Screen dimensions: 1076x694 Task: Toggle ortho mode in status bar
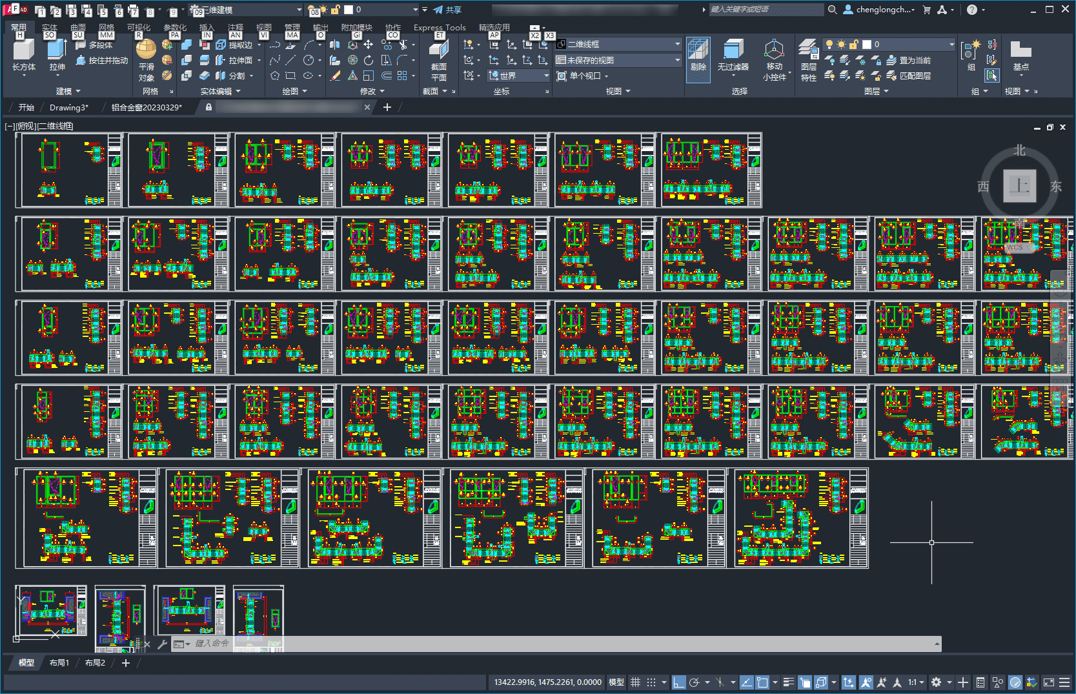pos(678,682)
